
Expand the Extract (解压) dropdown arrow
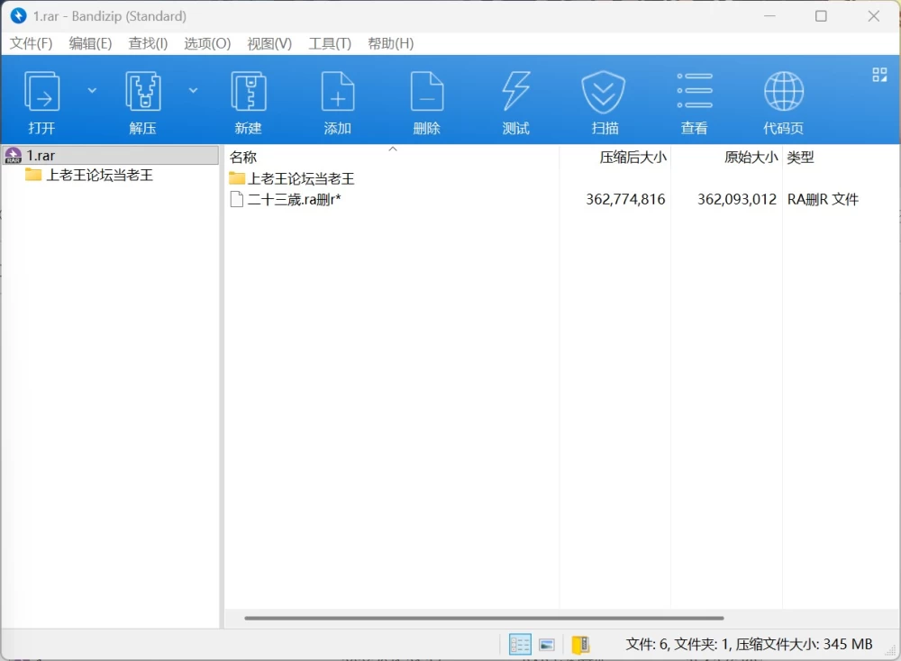click(x=194, y=91)
